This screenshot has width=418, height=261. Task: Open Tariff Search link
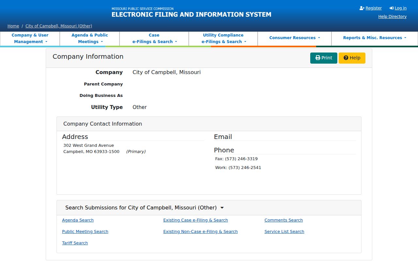pyautogui.click(x=75, y=243)
